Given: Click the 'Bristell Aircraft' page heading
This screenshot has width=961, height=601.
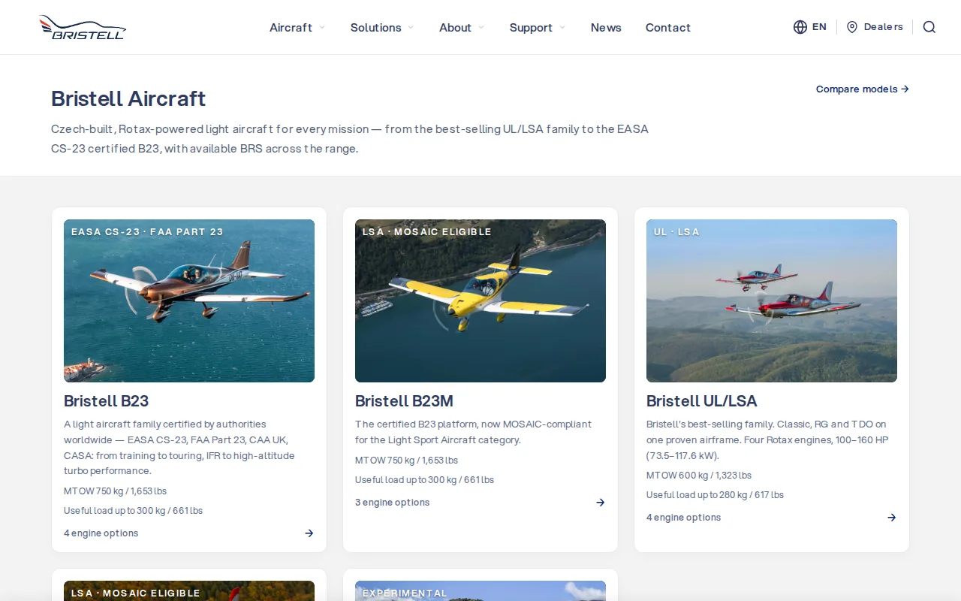Looking at the screenshot, I should coord(128,98).
